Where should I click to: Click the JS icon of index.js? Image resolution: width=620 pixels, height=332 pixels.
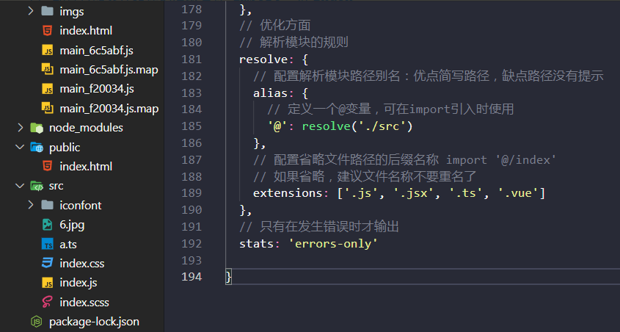point(48,283)
